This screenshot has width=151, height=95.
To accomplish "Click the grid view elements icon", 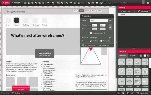I will click(x=145, y=56).
